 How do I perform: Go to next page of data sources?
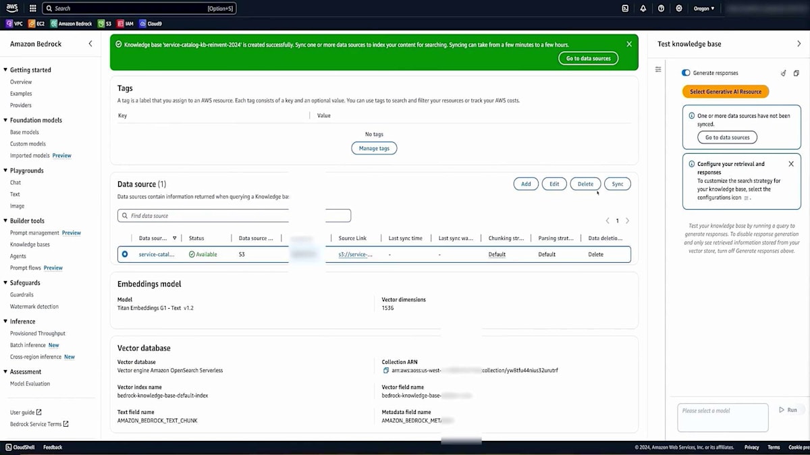pos(627,220)
